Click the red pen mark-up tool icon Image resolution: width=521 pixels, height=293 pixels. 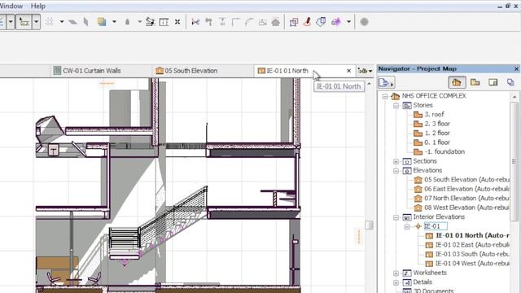click(308, 22)
